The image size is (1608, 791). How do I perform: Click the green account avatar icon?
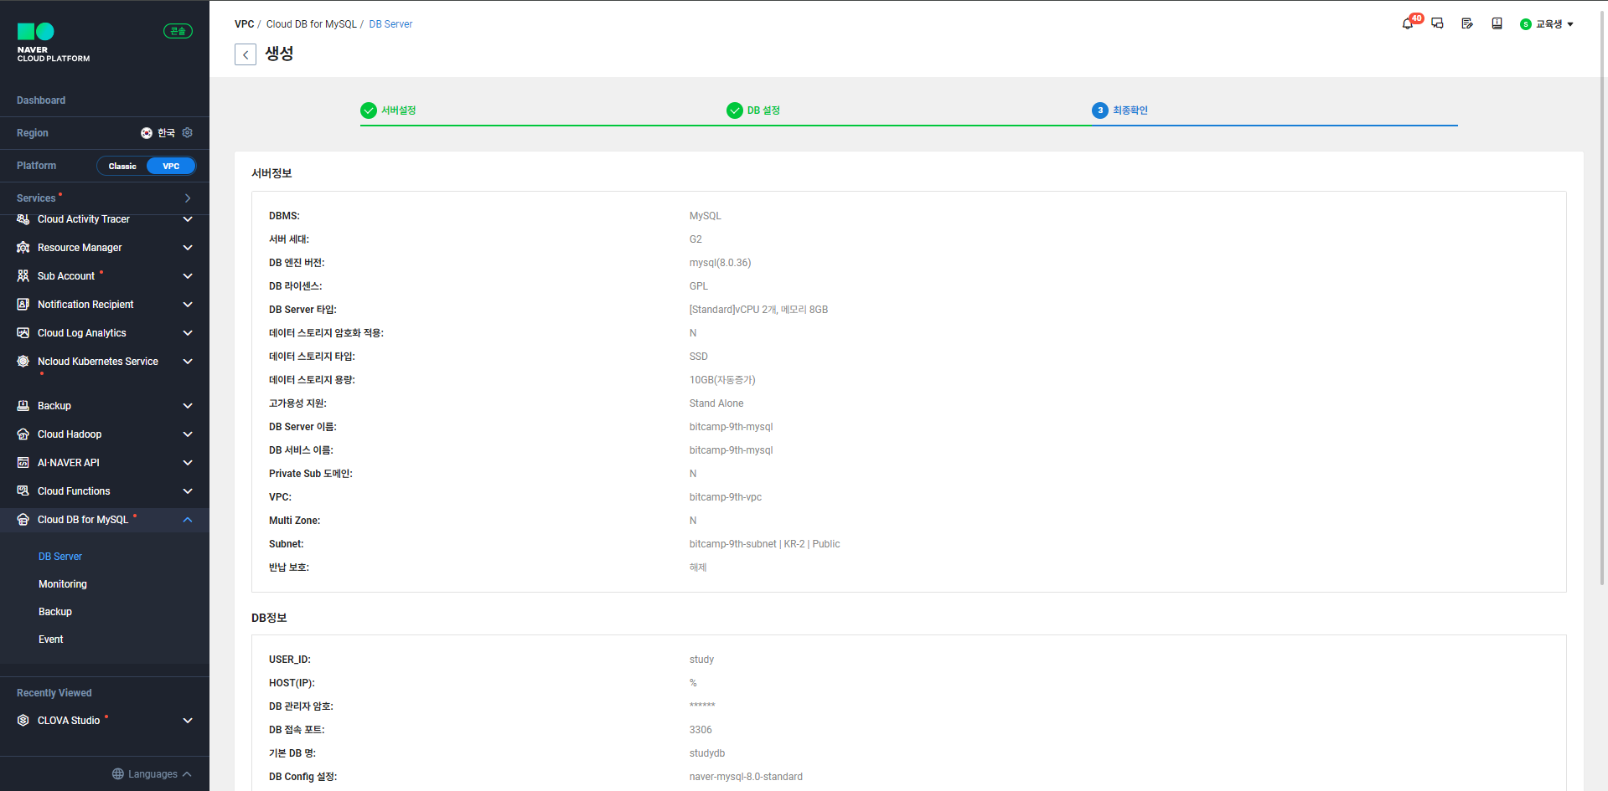coord(1526,24)
